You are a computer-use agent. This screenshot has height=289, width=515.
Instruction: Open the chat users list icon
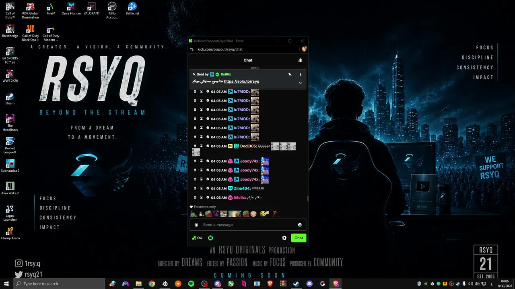tap(300, 60)
